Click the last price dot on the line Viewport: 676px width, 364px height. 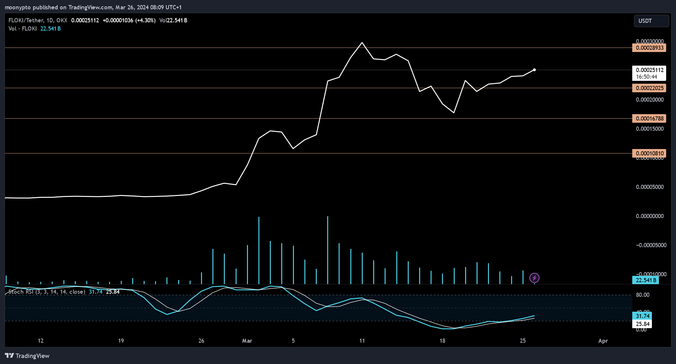coord(534,70)
